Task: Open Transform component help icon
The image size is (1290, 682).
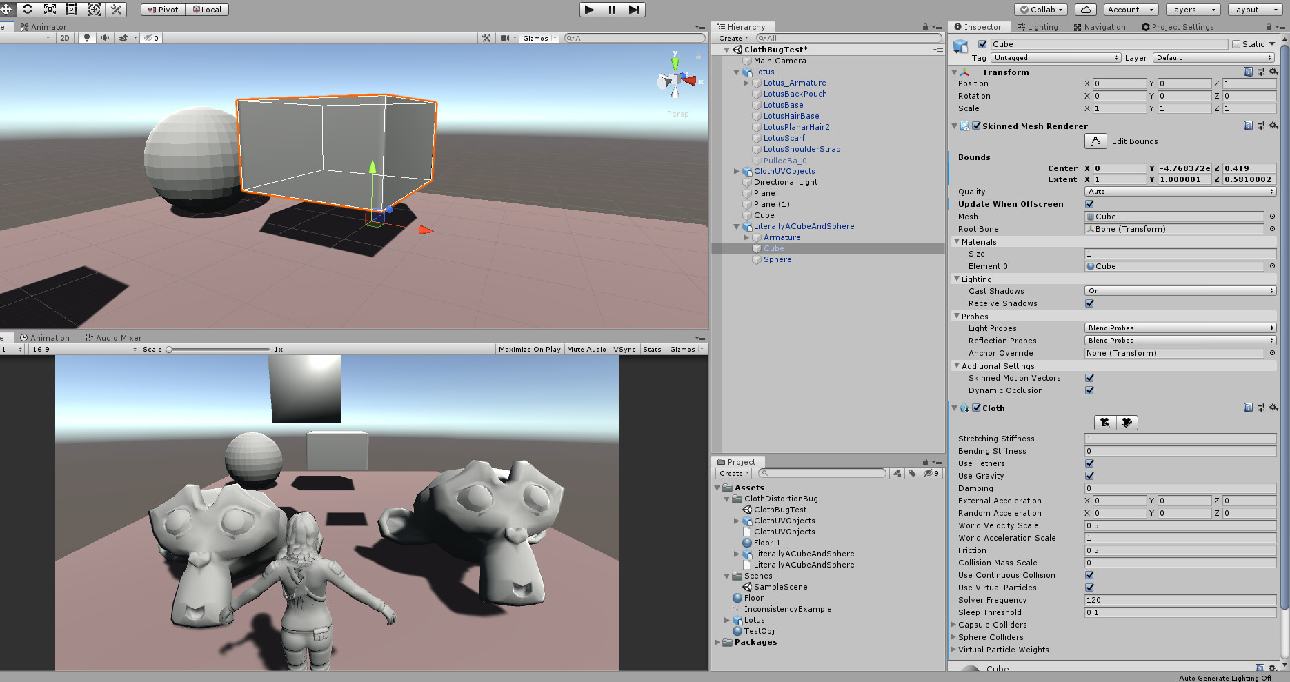Action: click(1248, 72)
